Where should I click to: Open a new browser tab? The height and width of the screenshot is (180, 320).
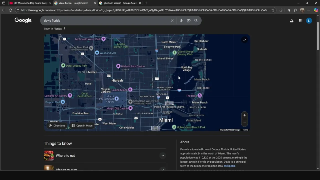(x=146, y=3)
